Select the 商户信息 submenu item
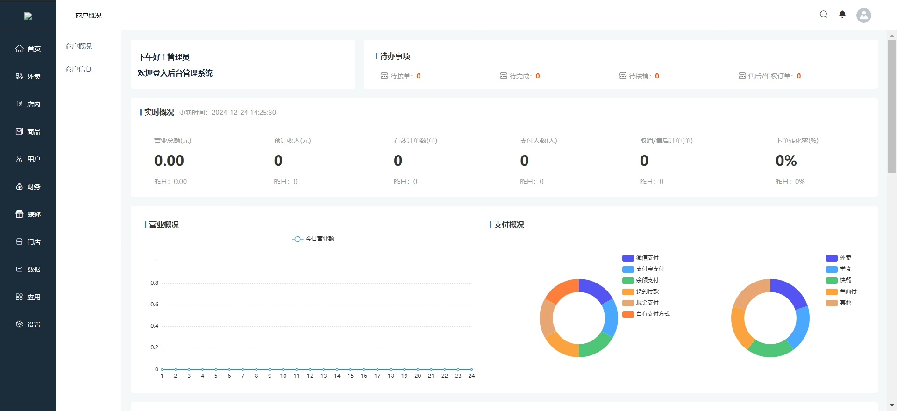Viewport: 897px width, 411px height. coord(78,69)
